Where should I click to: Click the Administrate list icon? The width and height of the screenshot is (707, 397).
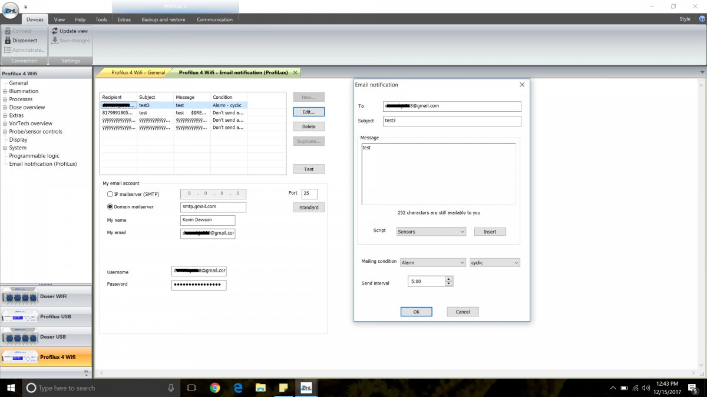pyautogui.click(x=8, y=50)
